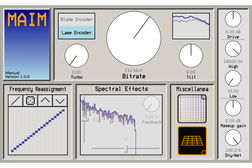
Task: Click the frequency response graph thumbnail
Action: click(191, 26)
